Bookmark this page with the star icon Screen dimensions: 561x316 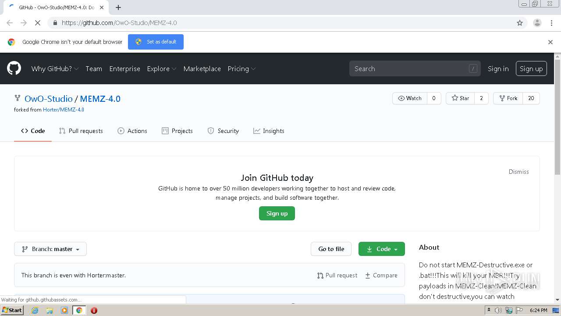(520, 23)
